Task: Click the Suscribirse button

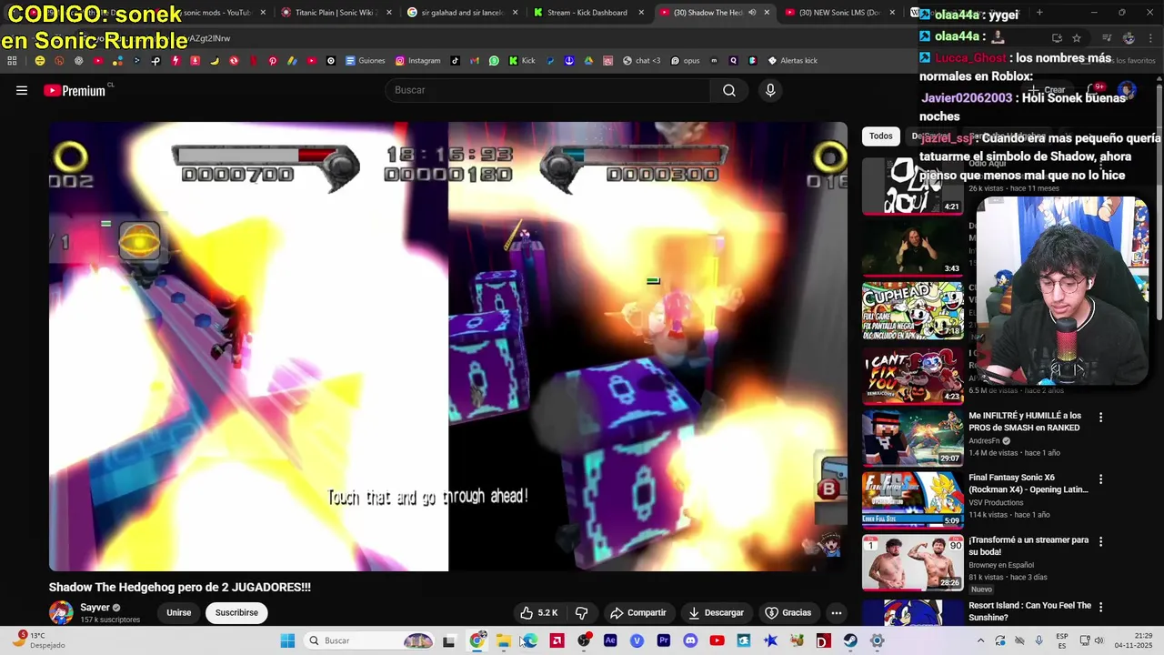Action: 236,612
